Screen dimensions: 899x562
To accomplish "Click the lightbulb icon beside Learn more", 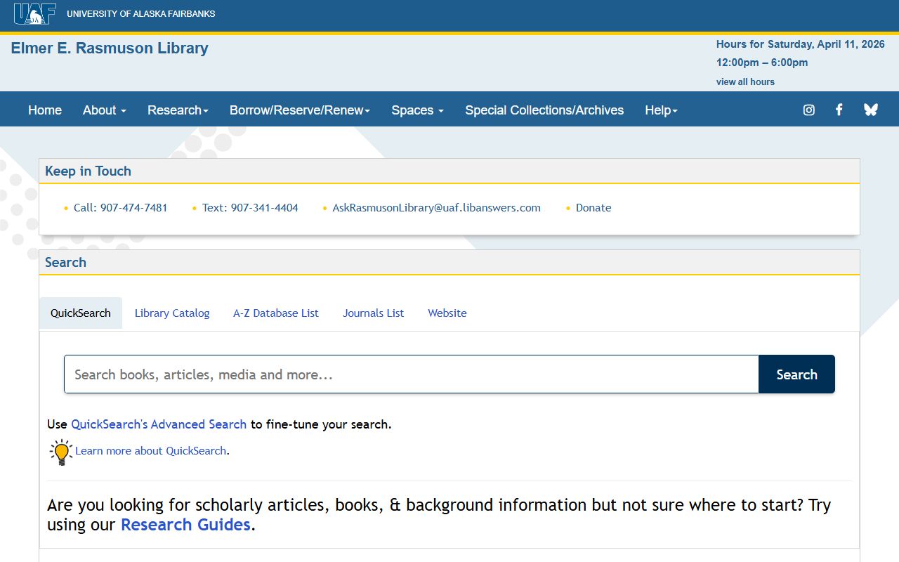I will click(61, 452).
